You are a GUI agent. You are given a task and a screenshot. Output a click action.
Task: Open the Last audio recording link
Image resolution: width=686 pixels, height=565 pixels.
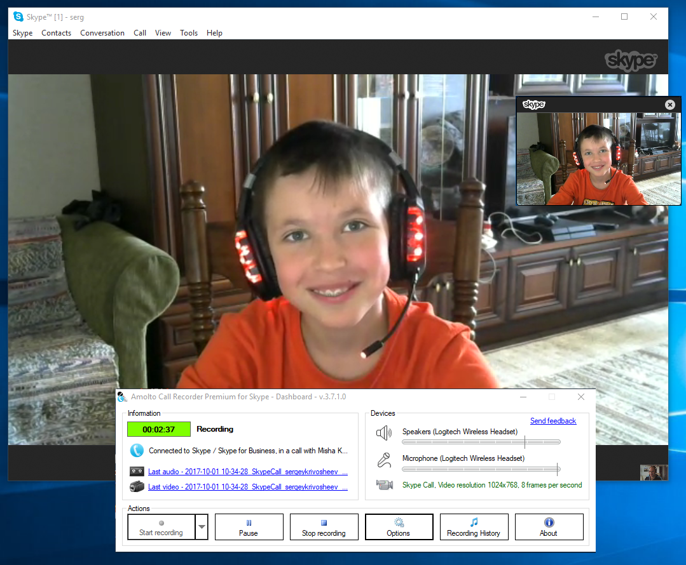tap(248, 472)
